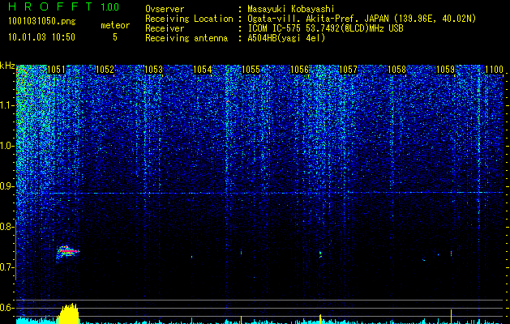Click the 1057 time marker
This screenshot has height=324, width=510.
[x=348, y=70]
